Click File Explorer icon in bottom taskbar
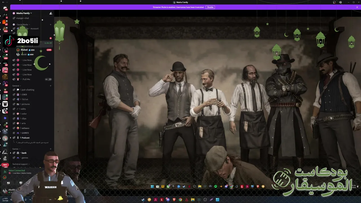 (193, 200)
